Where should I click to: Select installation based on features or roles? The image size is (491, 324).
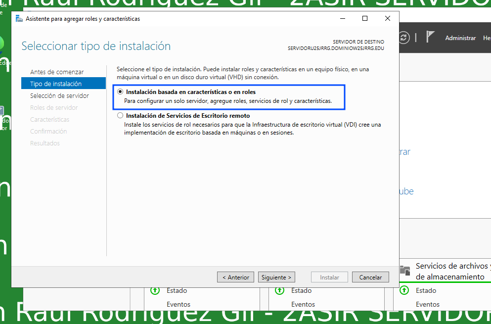click(120, 92)
